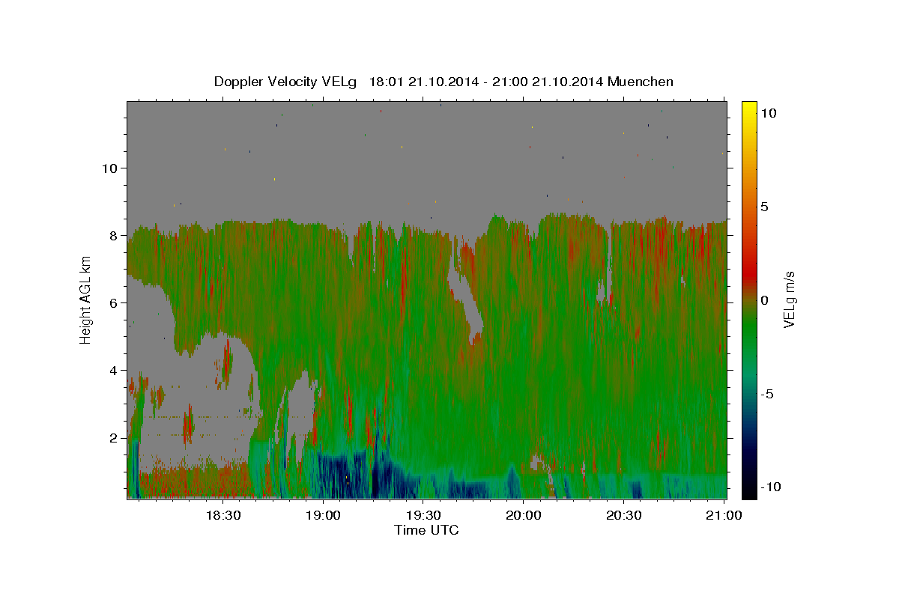899x599 pixels.
Task: Click the colorbar tick value 0
Action: point(765,300)
